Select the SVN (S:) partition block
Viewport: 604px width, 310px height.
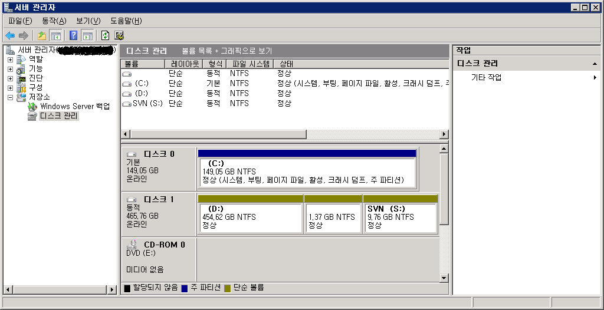click(x=400, y=217)
